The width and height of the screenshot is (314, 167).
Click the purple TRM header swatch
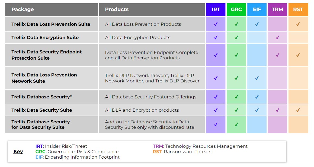(277, 9)
